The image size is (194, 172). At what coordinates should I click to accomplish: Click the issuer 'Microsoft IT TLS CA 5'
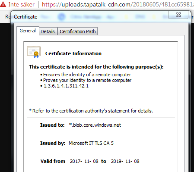tap(91, 143)
